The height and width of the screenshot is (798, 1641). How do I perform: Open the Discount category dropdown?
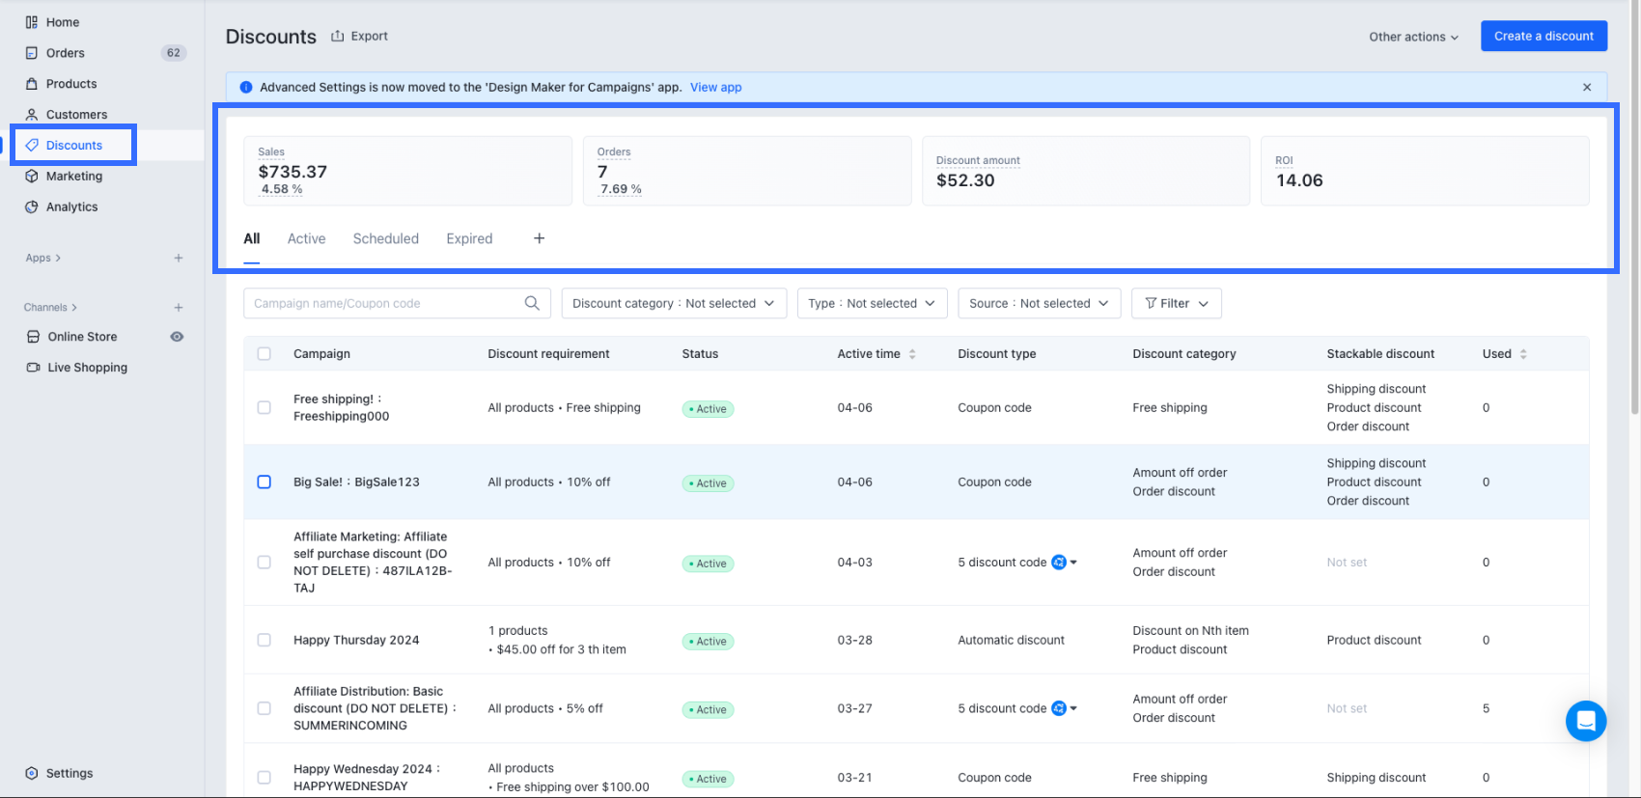point(673,303)
